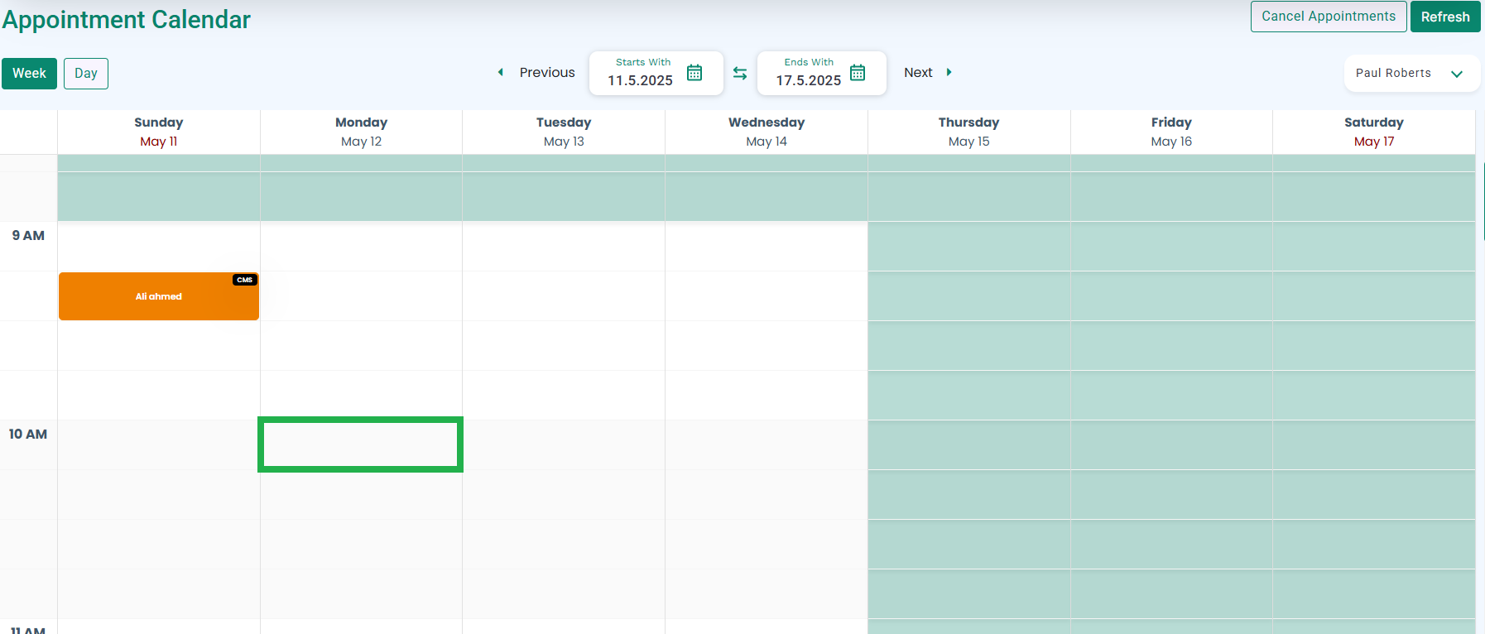Viewport: 1485px width, 634px height.
Task: Open the Starts With calendar picker icon
Action: [694, 73]
